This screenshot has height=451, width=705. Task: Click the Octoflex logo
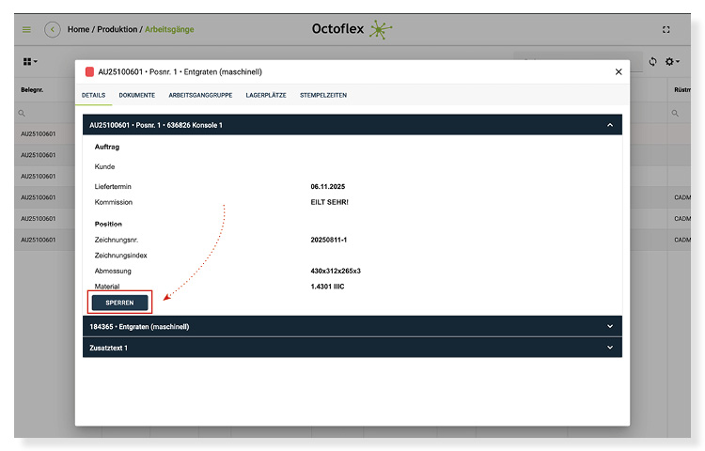click(x=352, y=29)
